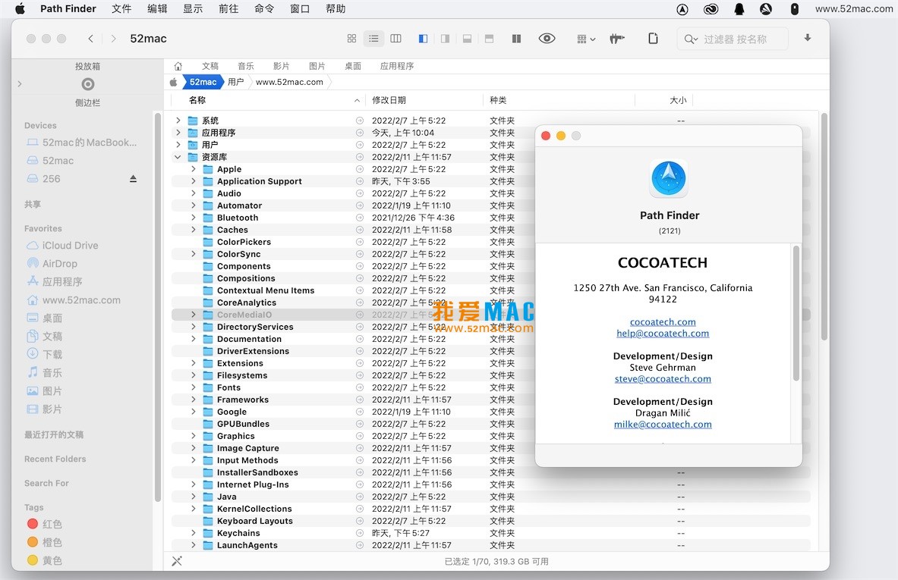Expand the Application Support folder

tap(194, 181)
